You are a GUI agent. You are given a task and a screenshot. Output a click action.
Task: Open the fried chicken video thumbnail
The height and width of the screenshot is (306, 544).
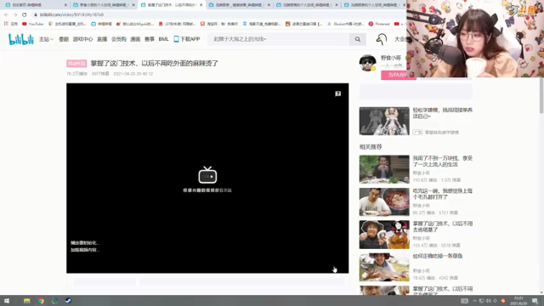(x=384, y=235)
